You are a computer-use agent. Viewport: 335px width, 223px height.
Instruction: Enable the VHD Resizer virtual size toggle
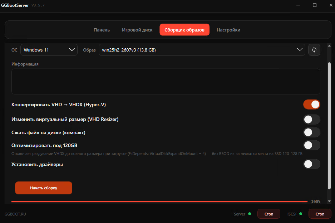[311, 120]
